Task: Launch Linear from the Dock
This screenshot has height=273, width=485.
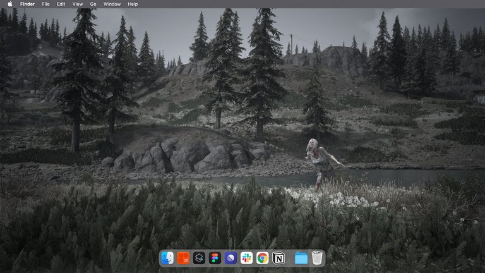Action: [231, 258]
